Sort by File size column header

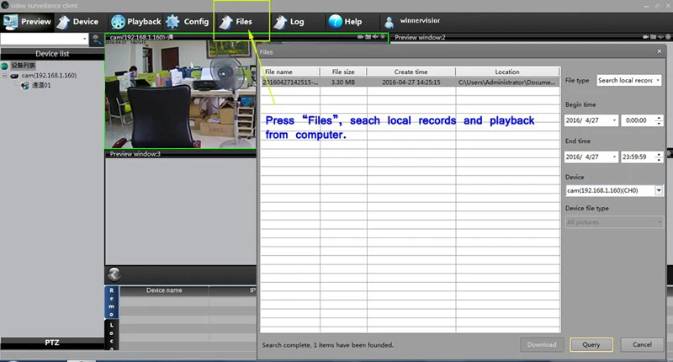(x=343, y=72)
